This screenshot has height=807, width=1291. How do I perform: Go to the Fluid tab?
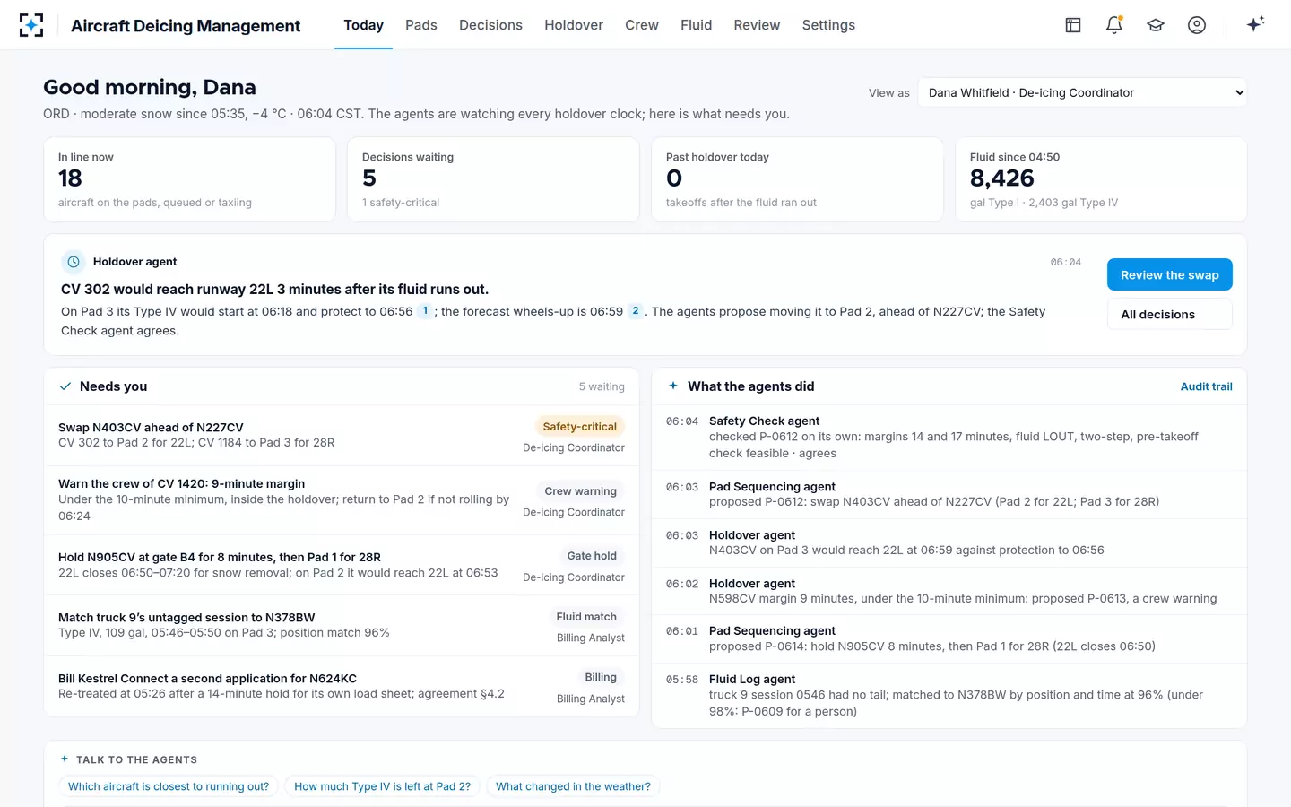click(696, 25)
